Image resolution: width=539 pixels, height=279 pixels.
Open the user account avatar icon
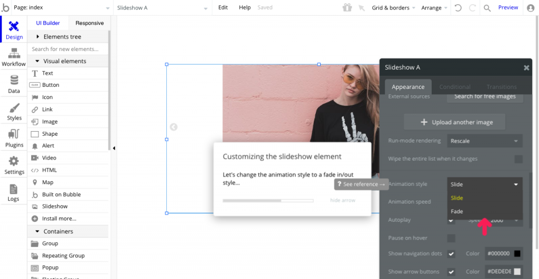point(531,8)
